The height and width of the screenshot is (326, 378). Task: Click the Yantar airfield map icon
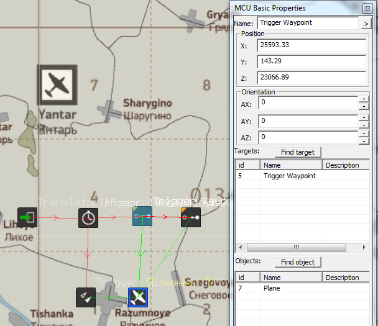(57, 84)
